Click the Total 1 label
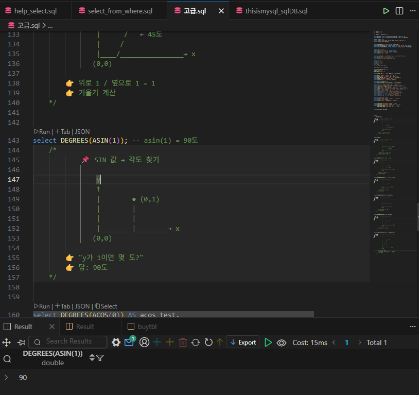Screen dimensions: 419x395 [376, 342]
